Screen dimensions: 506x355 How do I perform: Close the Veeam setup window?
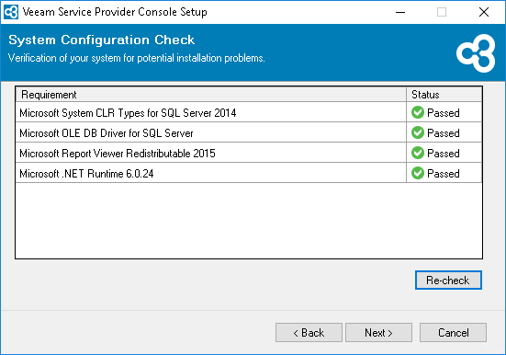click(484, 12)
